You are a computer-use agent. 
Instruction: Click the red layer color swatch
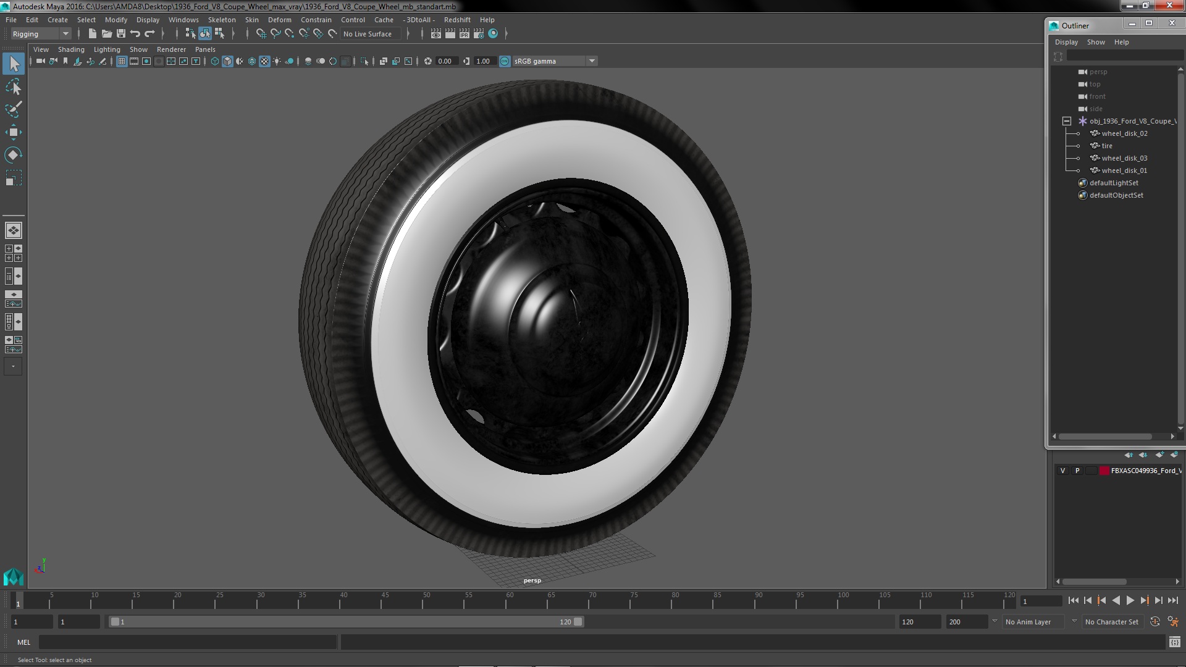click(x=1104, y=471)
